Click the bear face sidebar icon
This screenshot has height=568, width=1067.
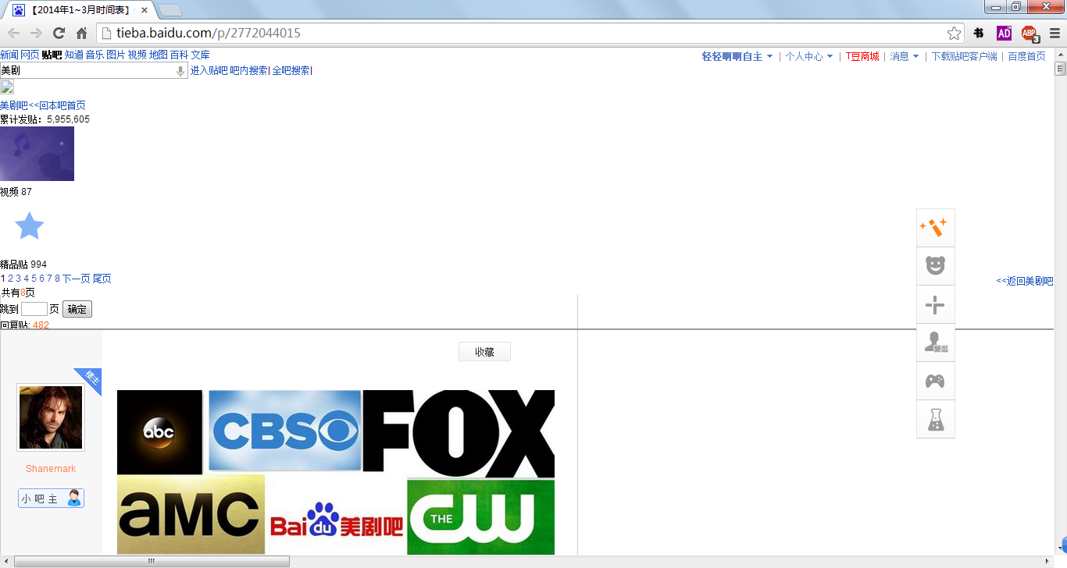pos(935,266)
